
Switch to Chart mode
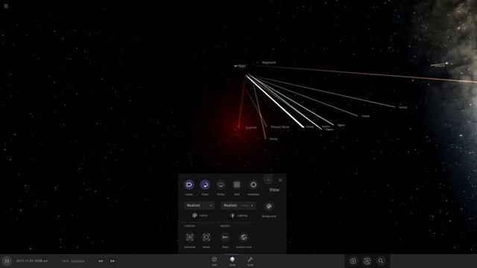[225, 237]
